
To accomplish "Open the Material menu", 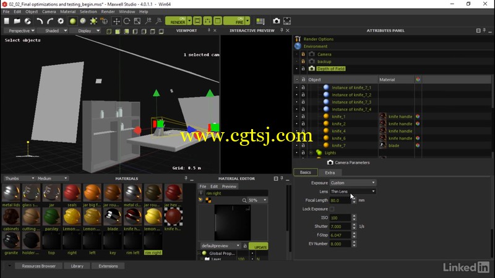I will click(x=68, y=12).
